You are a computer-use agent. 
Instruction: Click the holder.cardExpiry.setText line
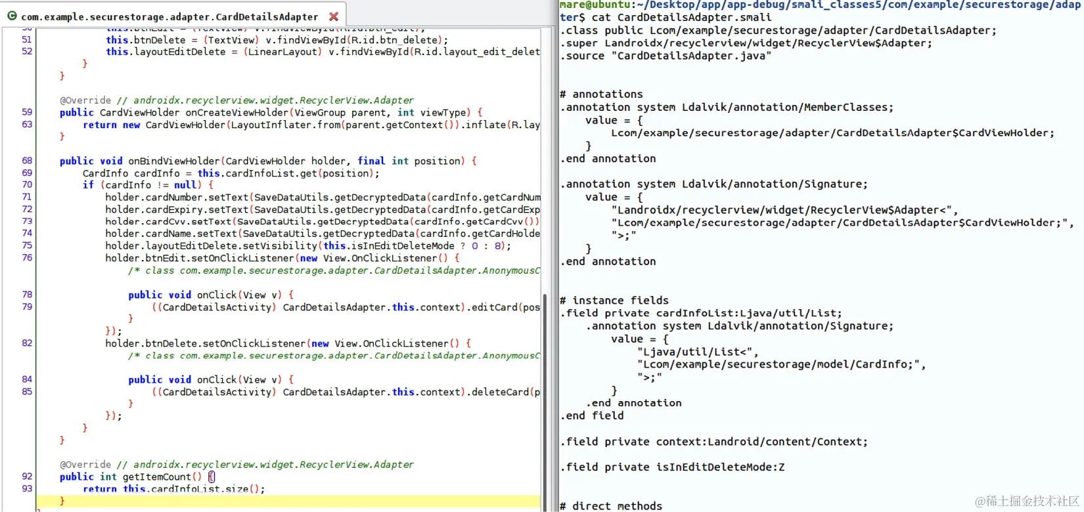[323, 209]
